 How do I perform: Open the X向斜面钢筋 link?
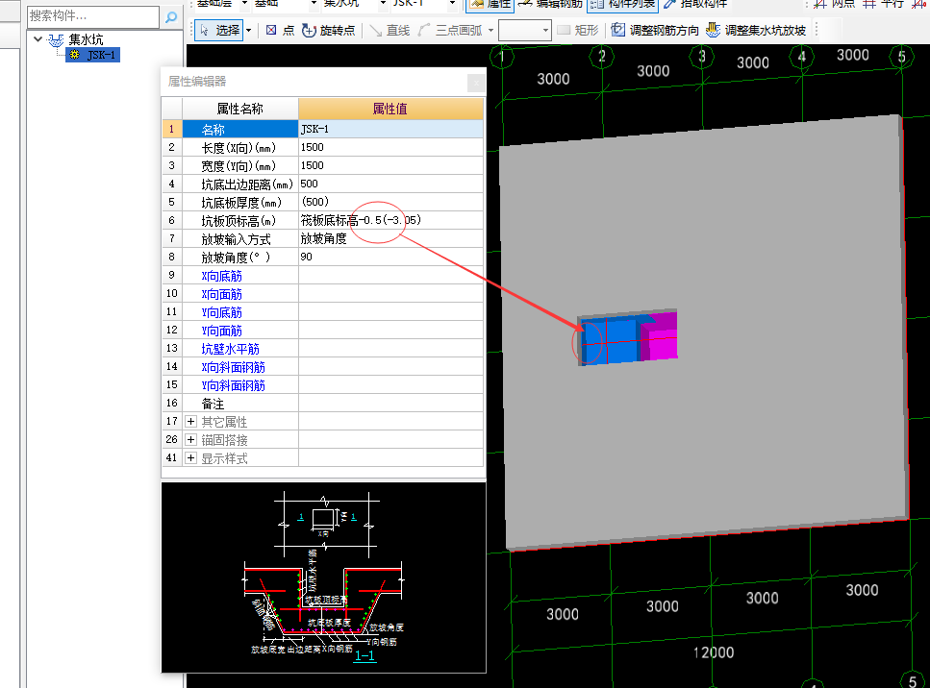(233, 368)
